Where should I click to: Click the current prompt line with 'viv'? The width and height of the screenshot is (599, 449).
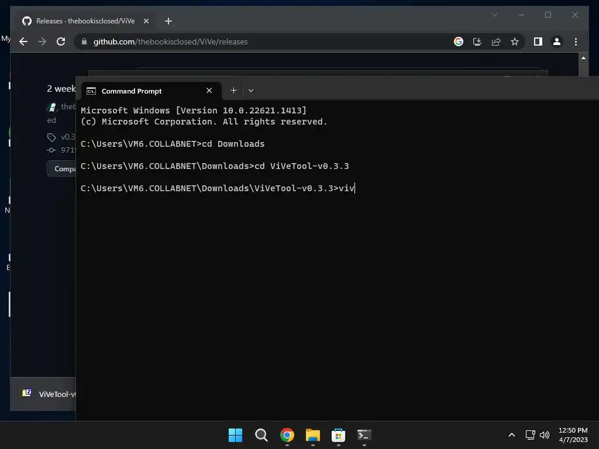[218, 188]
